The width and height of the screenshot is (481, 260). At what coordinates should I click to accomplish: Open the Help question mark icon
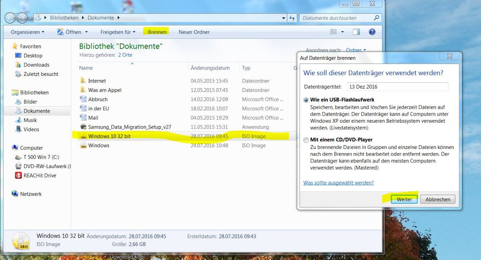coord(372,32)
